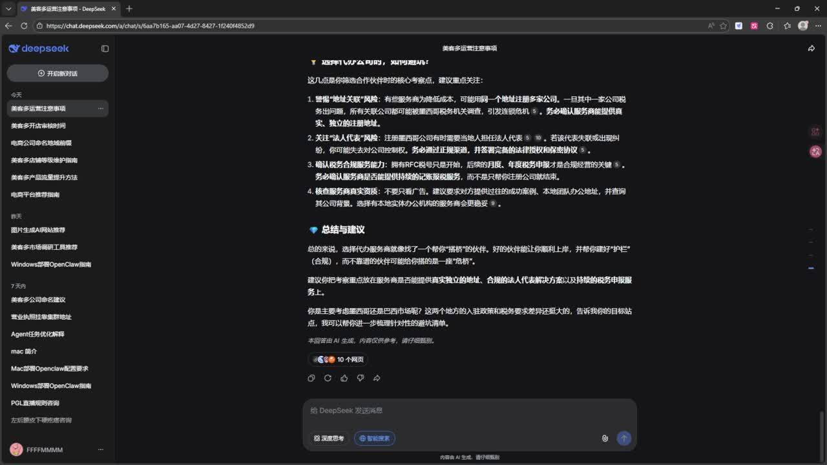This screenshot has width=827, height=465.
Task: Click the DeepSeek logo
Action: click(x=39, y=48)
